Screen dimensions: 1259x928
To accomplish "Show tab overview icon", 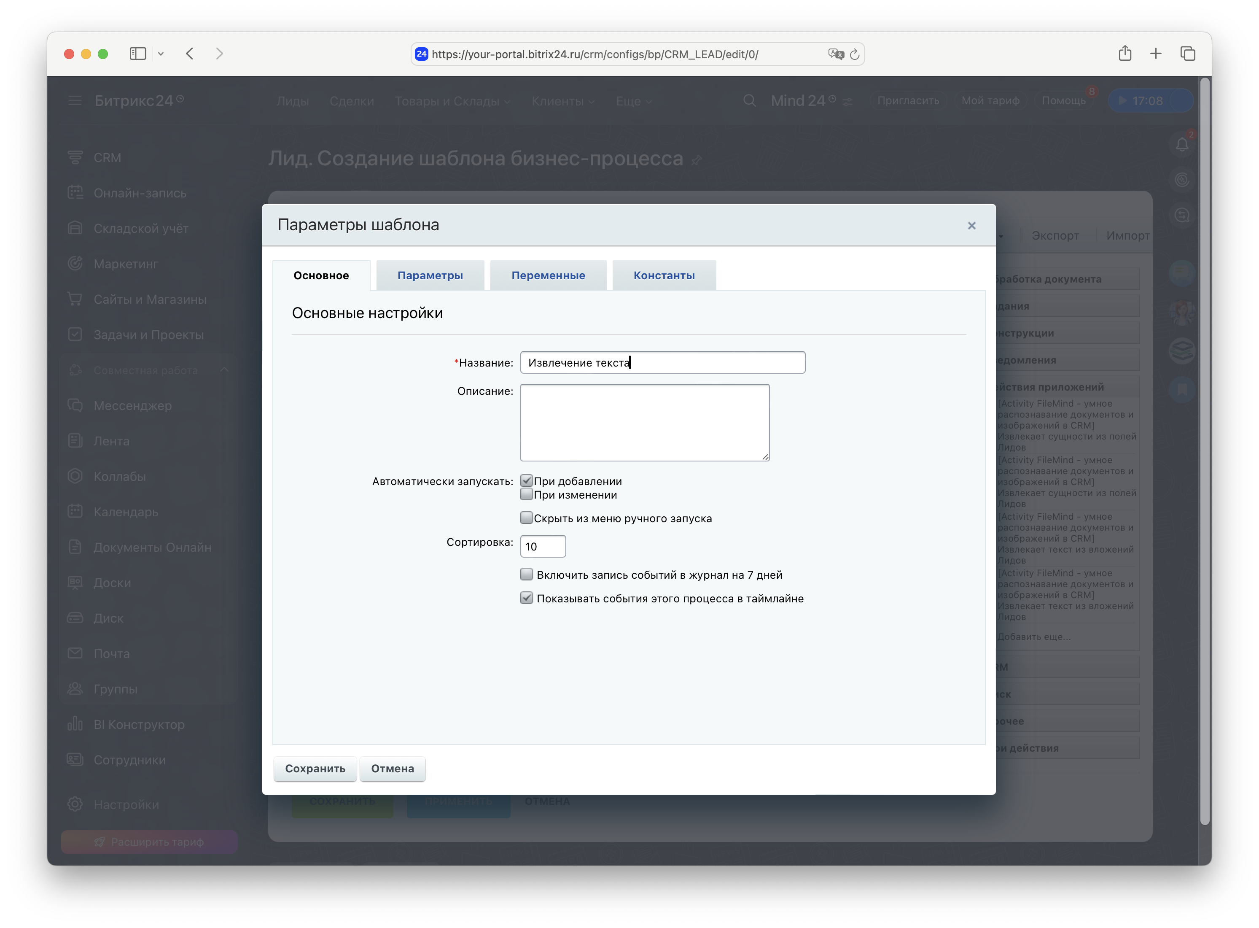I will [x=1187, y=54].
